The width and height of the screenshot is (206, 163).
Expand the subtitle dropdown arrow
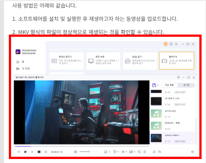click(118, 152)
